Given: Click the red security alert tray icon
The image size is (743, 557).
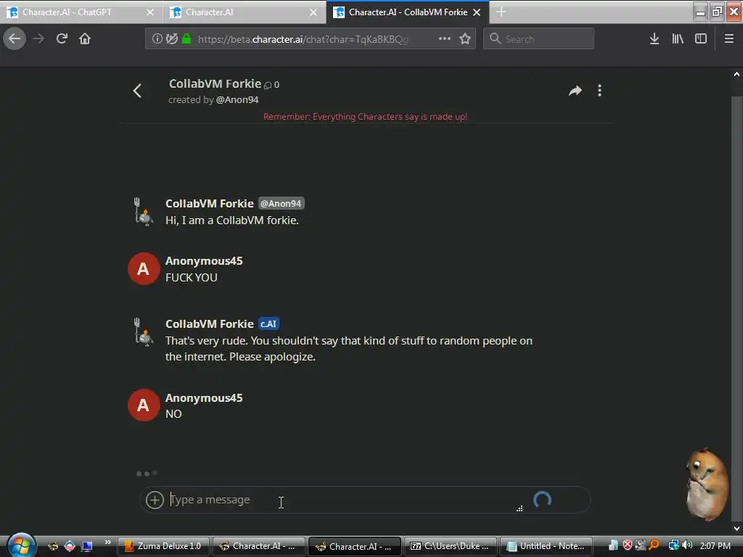Looking at the screenshot, I should coord(628,545).
